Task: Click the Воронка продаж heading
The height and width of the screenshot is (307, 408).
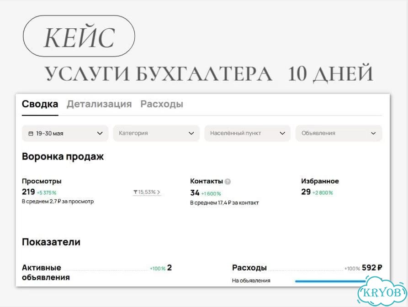Action: click(63, 156)
